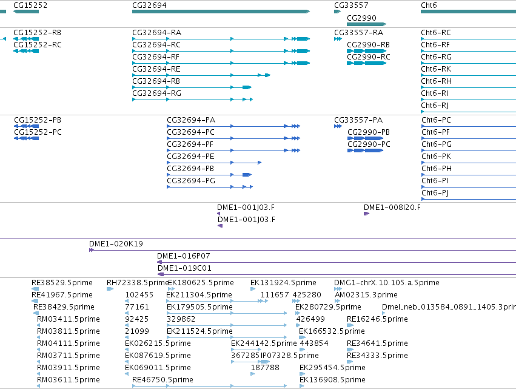This screenshot has width=516, height=389.
Task: Select the CG2990-PC protein label
Action: pyautogui.click(x=369, y=144)
